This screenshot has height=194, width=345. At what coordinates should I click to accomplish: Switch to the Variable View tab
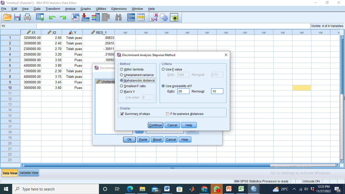pos(29,173)
